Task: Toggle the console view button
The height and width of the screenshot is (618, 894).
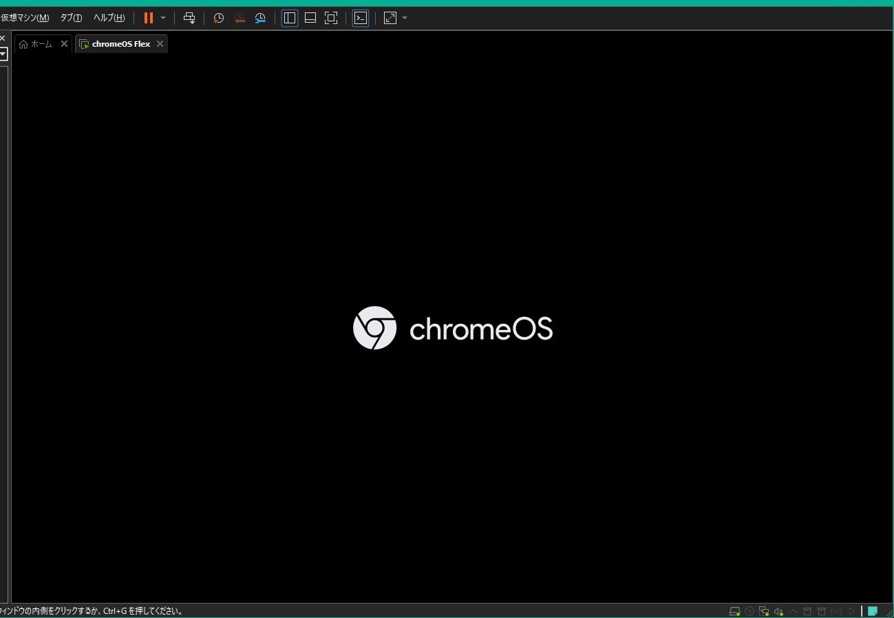Action: point(361,18)
